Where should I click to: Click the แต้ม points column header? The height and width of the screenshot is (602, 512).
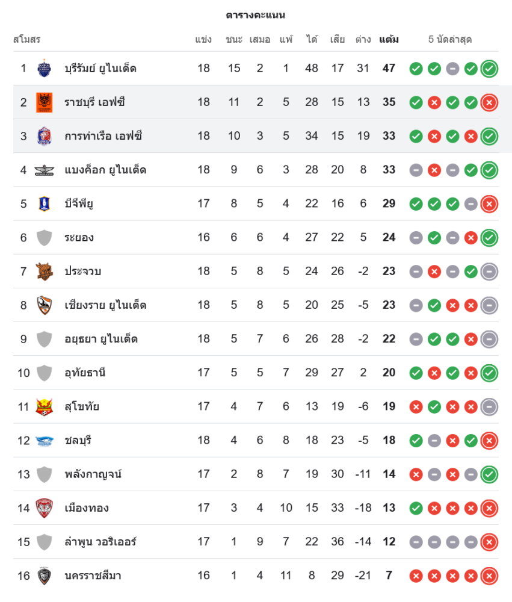coord(389,40)
